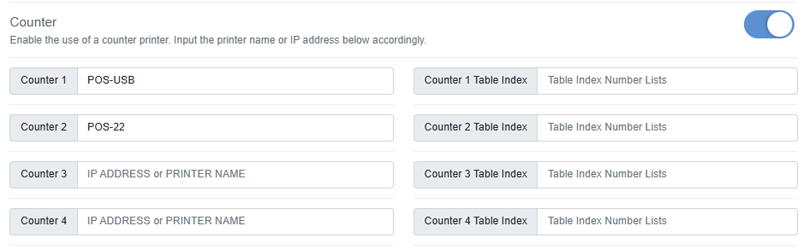Click the counter printer description text
This screenshot has width=809, height=249.
218,40
